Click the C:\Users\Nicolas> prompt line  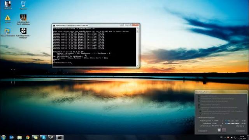pyautogui.click(x=62, y=63)
